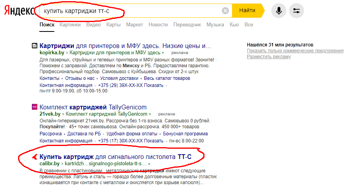Switch to the Картинки tab
Image resolution: width=350 pixels, height=192 pixels.
click(70, 25)
